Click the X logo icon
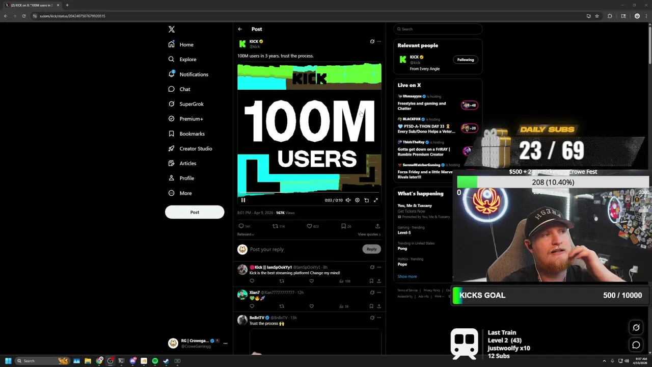 (x=172, y=30)
